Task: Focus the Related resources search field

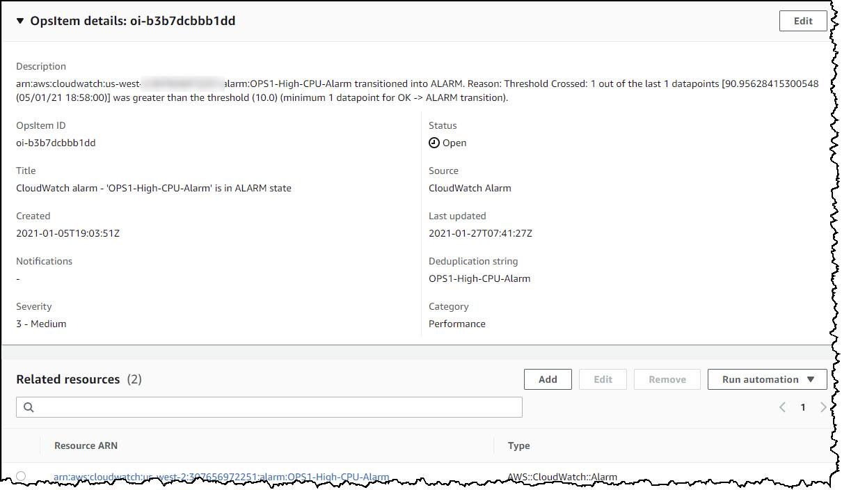Action: tap(269, 407)
